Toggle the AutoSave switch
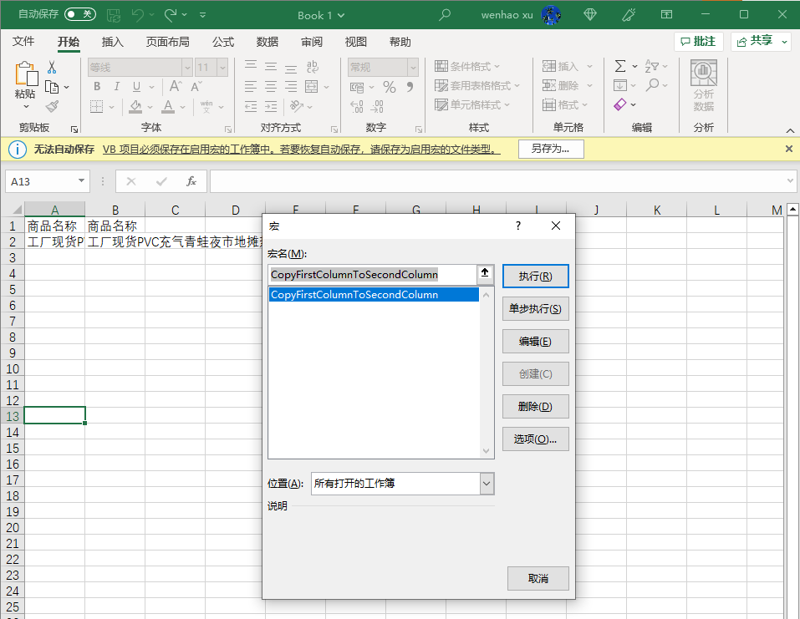The height and width of the screenshot is (619, 800). 80,14
